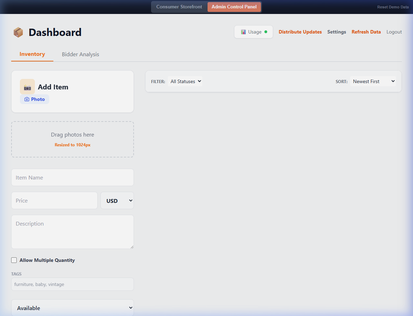Click the camera icon on the Add Item card
The width and height of the screenshot is (413, 316).
click(27, 87)
